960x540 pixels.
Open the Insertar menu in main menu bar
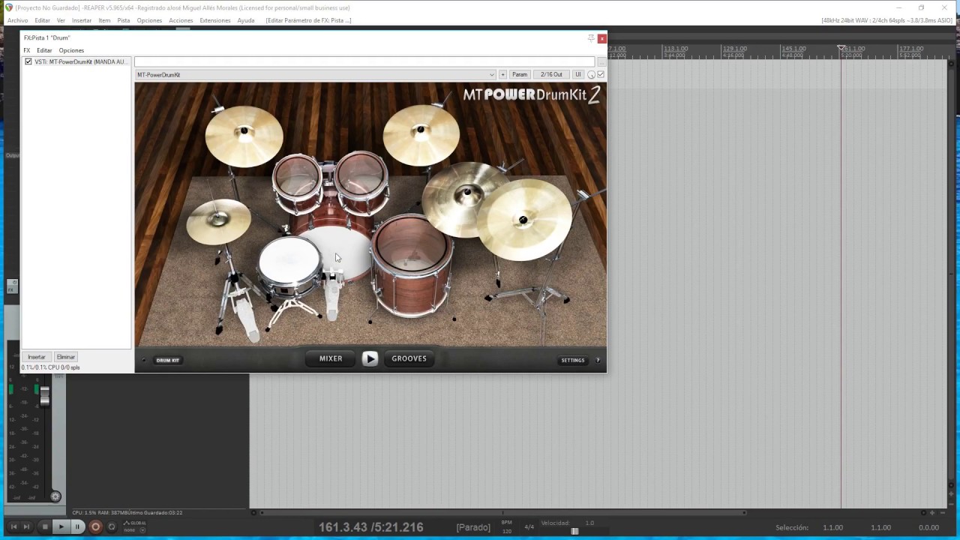coord(82,20)
